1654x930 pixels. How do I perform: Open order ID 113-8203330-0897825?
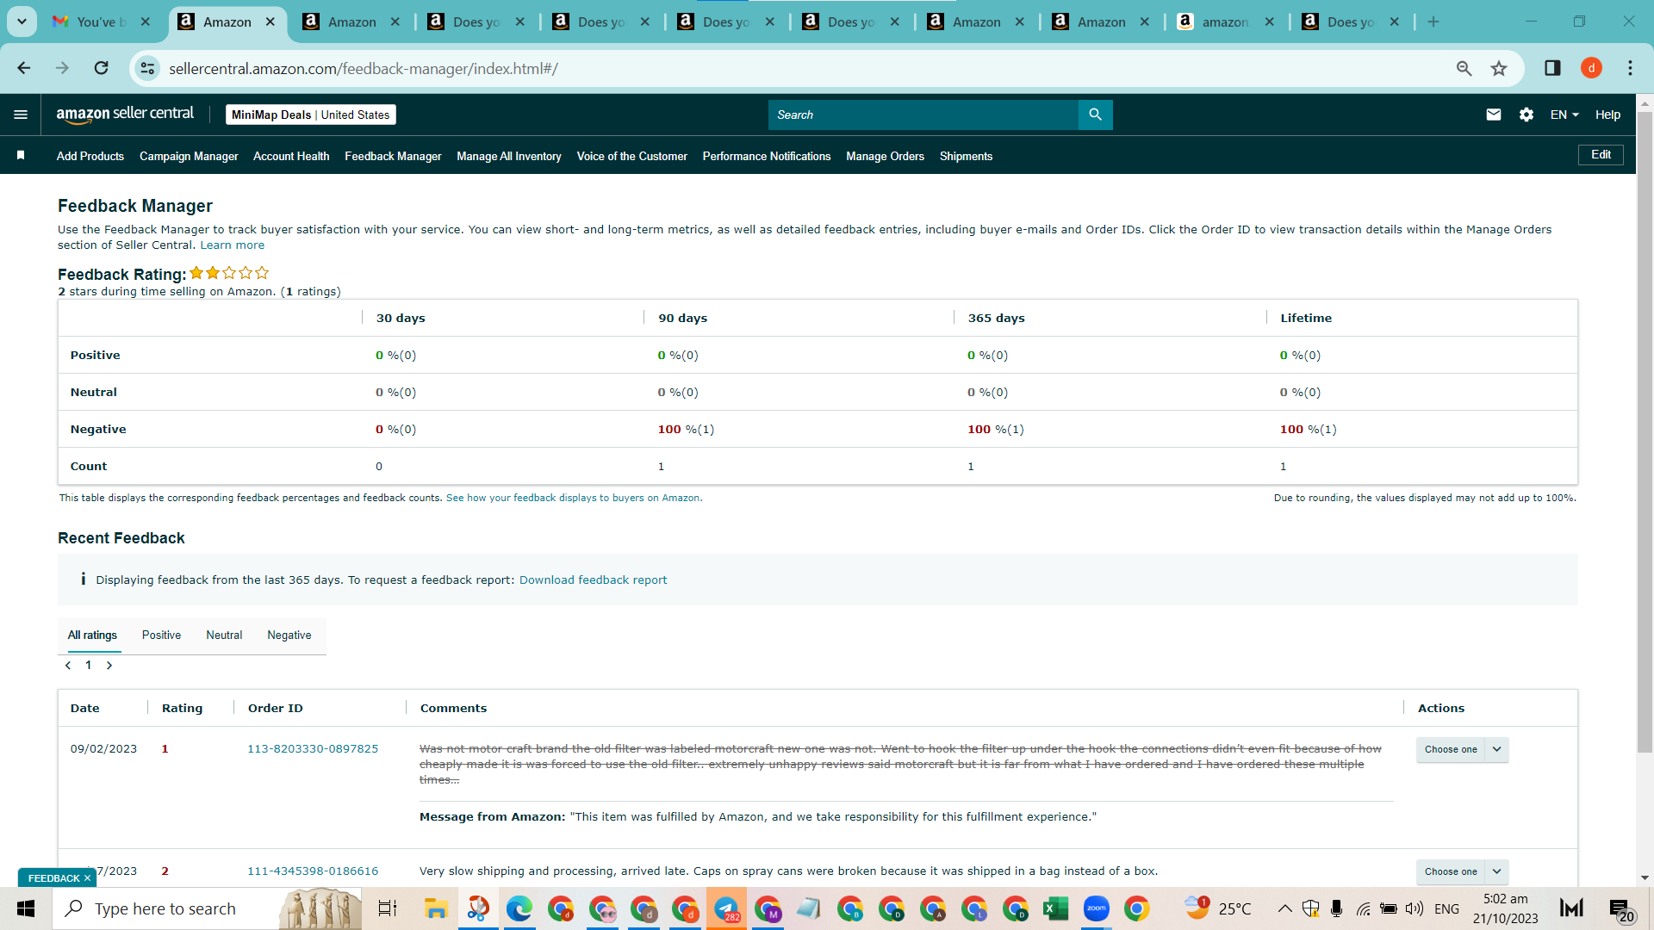(313, 749)
